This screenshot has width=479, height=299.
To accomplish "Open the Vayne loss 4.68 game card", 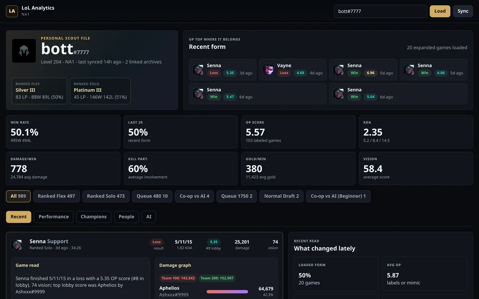I will [293, 70].
